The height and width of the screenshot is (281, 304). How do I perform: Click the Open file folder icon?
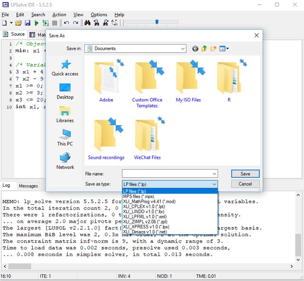click(19, 23)
